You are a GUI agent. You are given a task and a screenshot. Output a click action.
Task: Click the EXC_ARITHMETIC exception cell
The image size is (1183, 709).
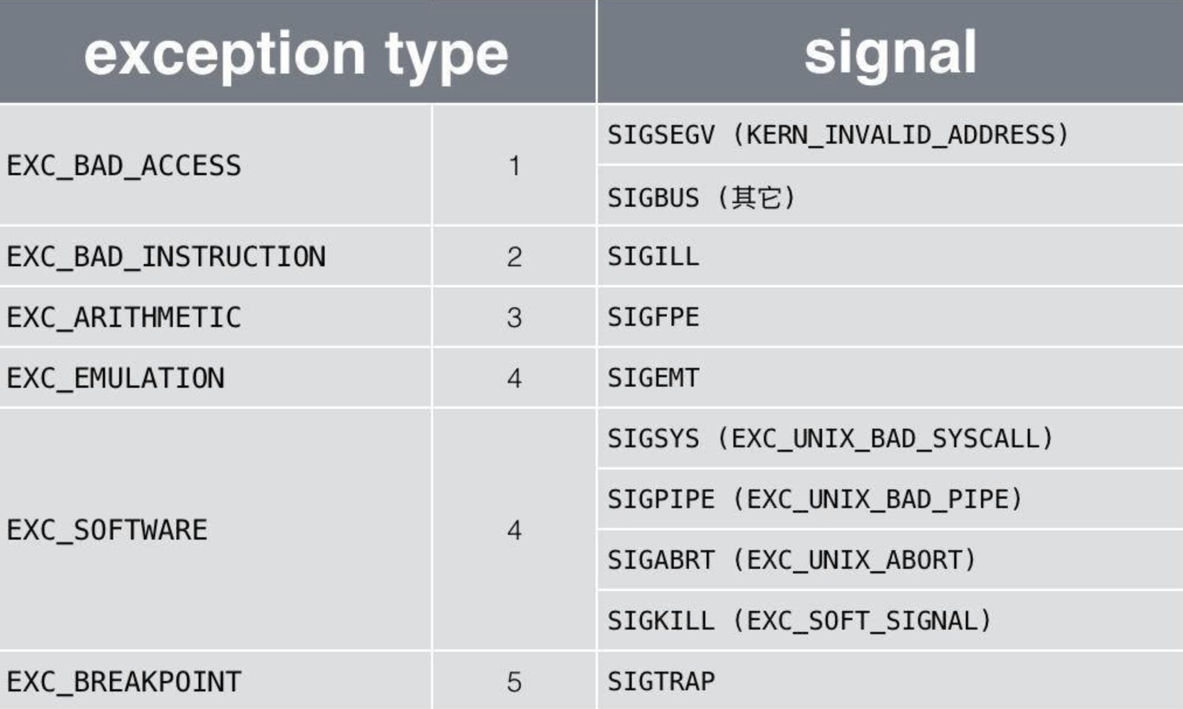pyautogui.click(x=124, y=318)
